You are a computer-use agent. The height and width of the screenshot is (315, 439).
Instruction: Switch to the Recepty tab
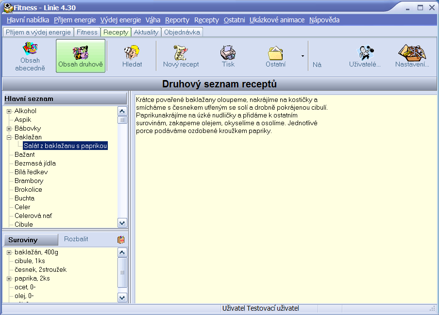[116, 32]
